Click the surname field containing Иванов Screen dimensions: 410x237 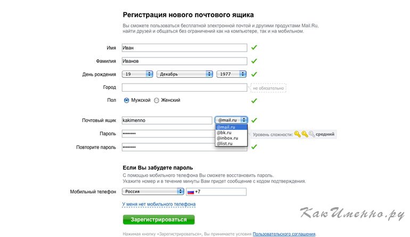184,61
